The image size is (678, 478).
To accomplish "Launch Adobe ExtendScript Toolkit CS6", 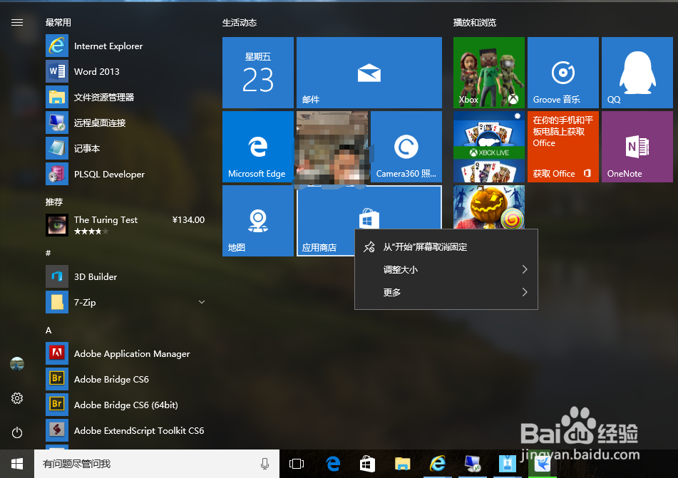I will pyautogui.click(x=125, y=430).
